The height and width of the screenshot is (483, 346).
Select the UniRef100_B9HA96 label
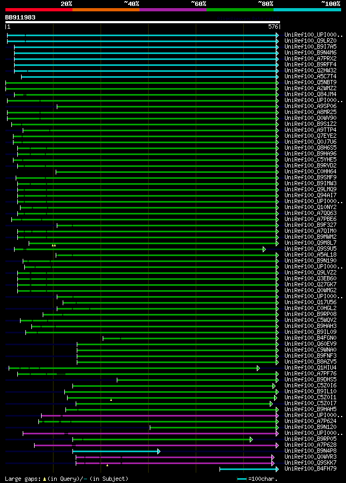pos(310,154)
